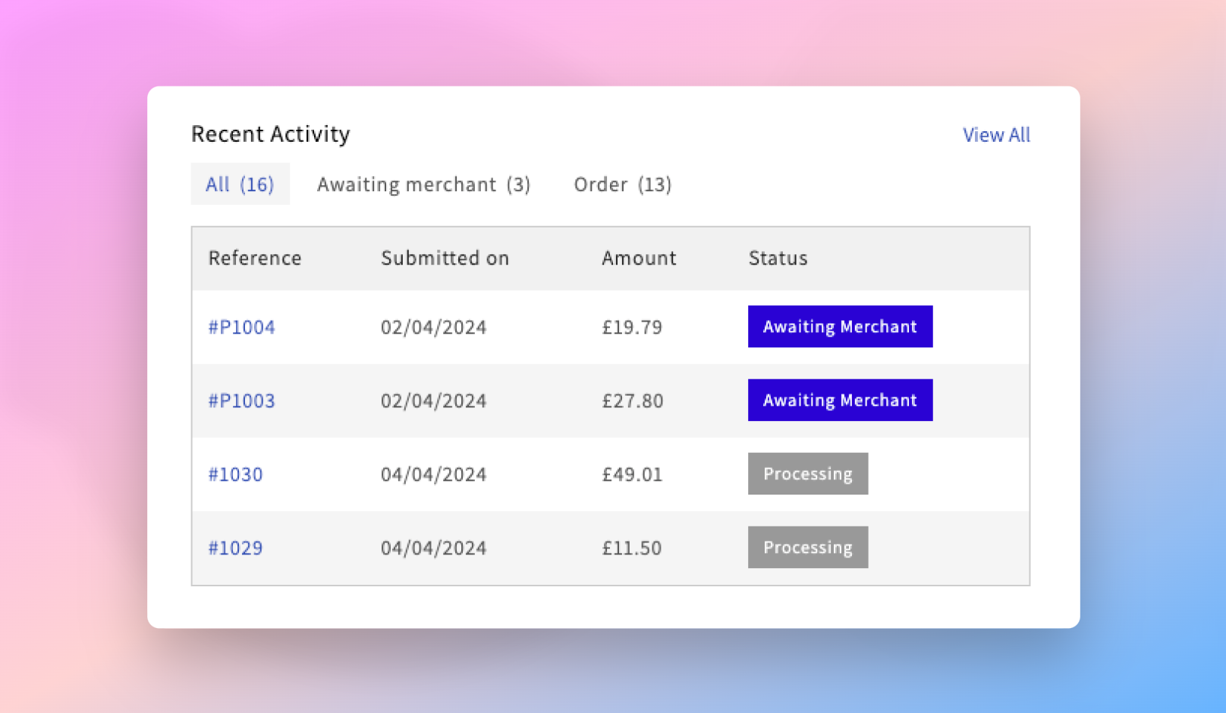Open reference #P1004
Image resolution: width=1226 pixels, height=713 pixels.
click(241, 327)
